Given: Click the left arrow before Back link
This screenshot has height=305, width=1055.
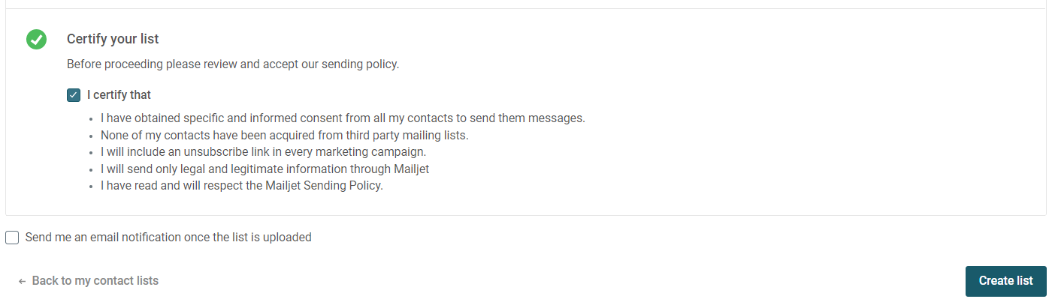Looking at the screenshot, I should pyautogui.click(x=23, y=281).
